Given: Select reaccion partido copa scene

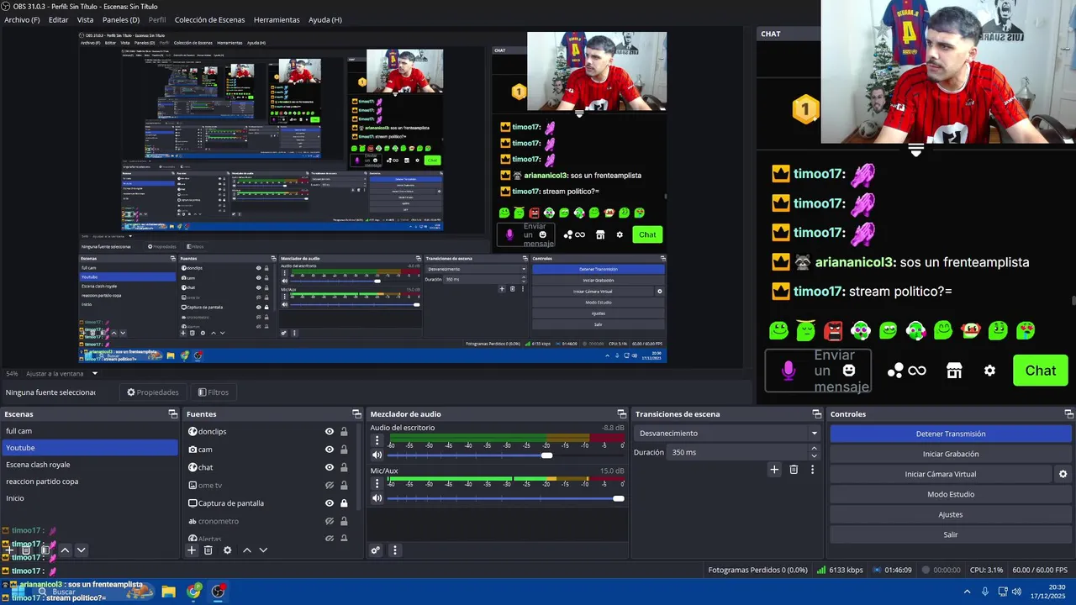Looking at the screenshot, I should (88, 481).
